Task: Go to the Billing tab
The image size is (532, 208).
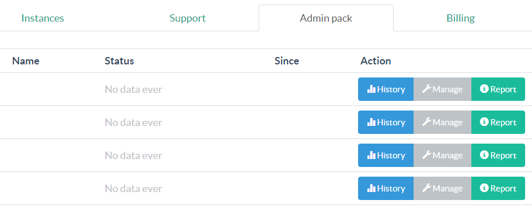Action: [x=460, y=18]
